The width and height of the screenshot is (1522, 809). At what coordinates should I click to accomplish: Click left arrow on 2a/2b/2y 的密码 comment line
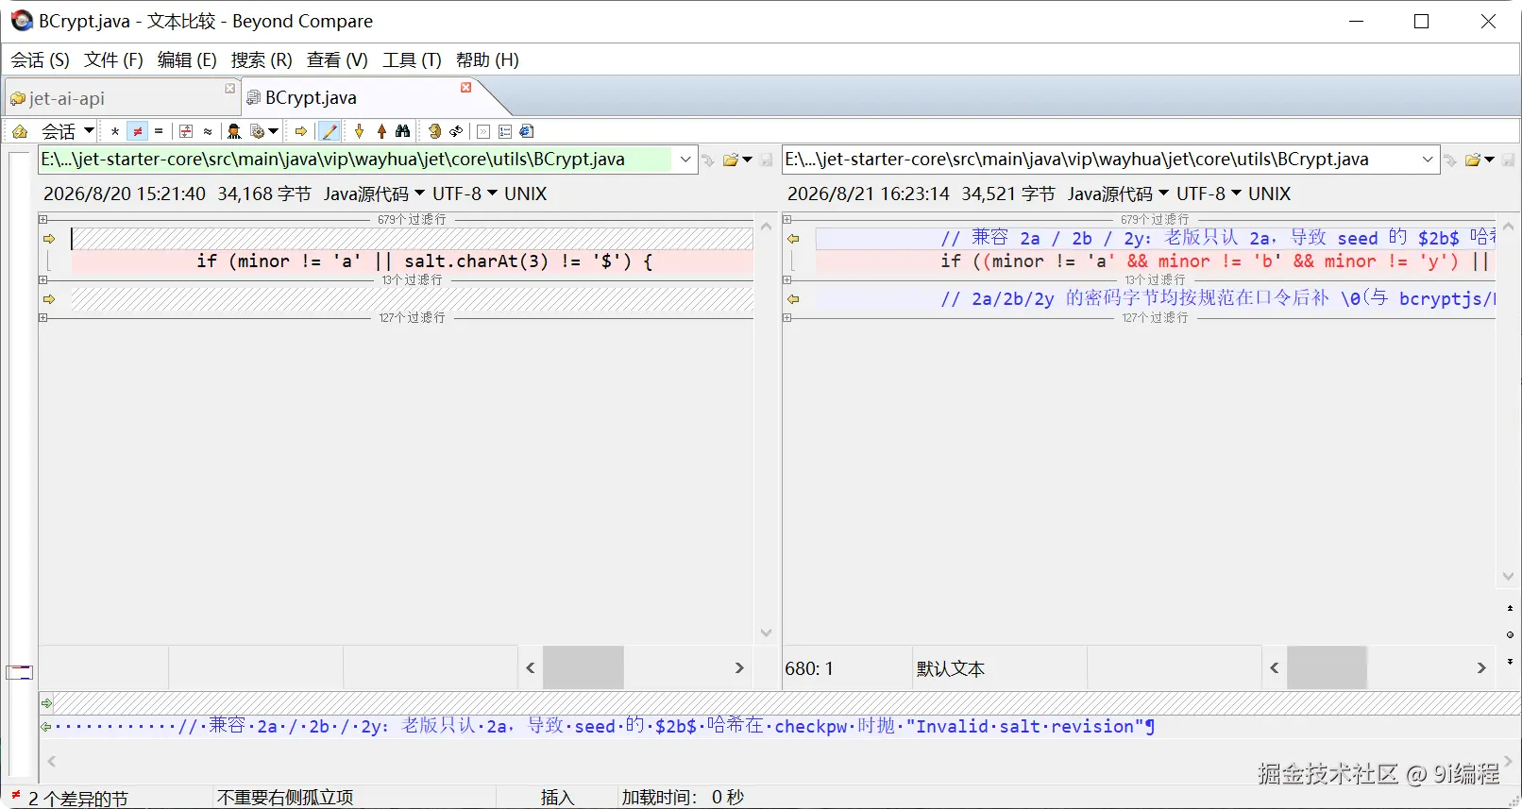(793, 299)
